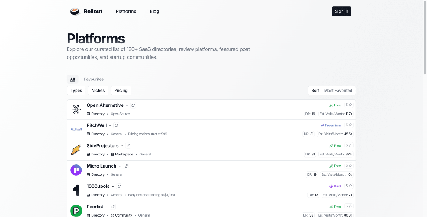Click the Rollout sushi logo icon
The height and width of the screenshot is (217, 427).
pyautogui.click(x=75, y=11)
